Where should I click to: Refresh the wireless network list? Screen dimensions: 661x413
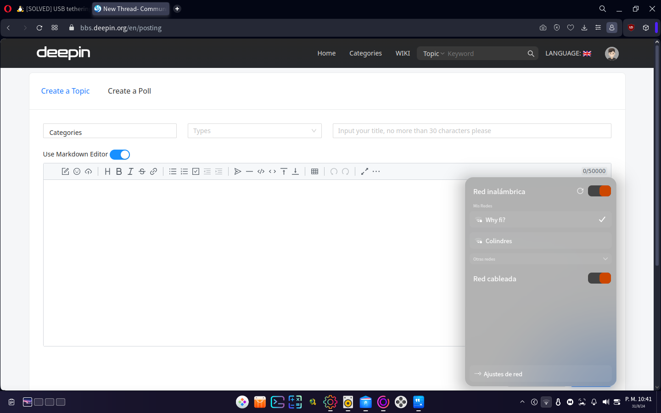point(580,191)
